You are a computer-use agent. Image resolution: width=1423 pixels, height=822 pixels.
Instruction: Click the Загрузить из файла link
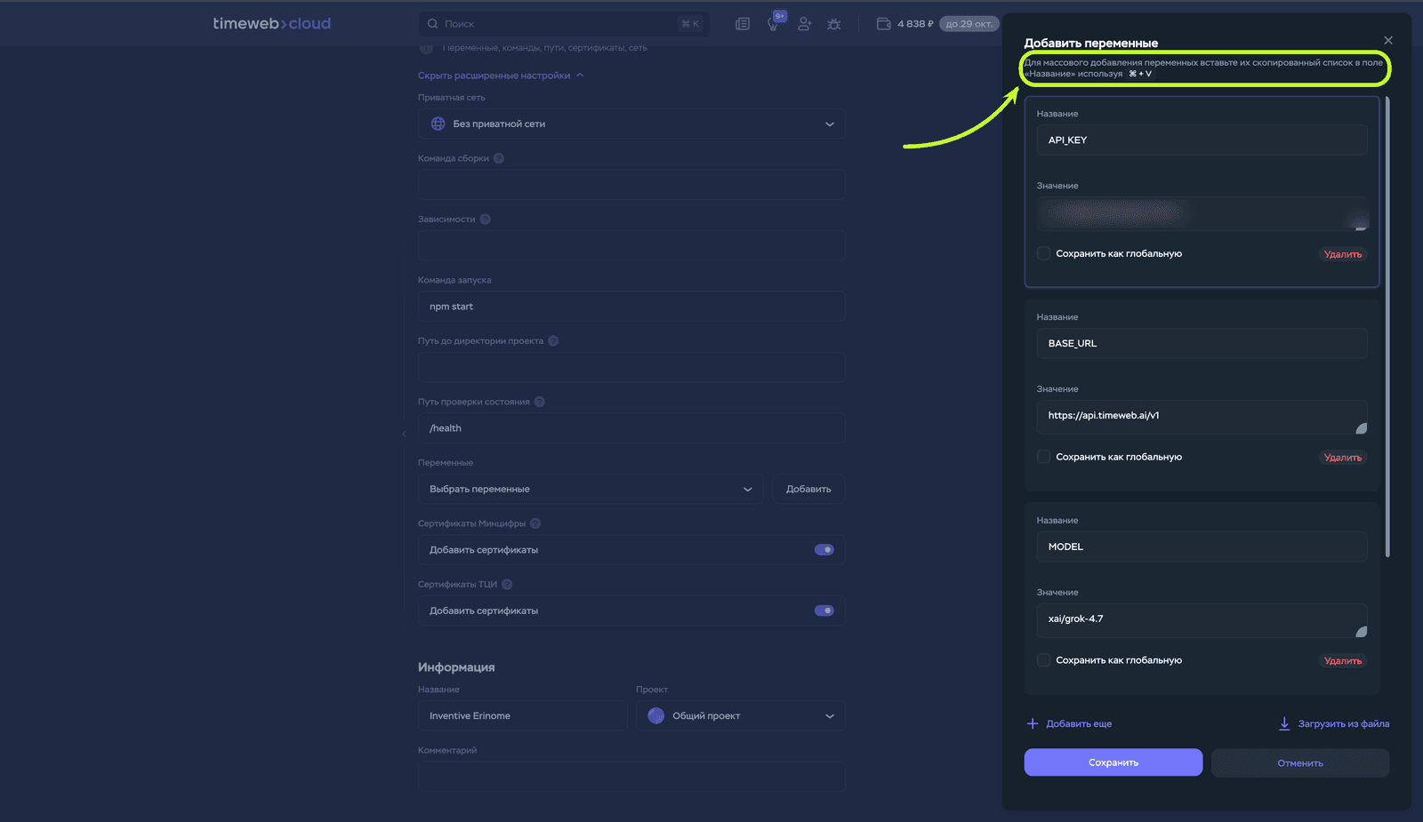pyautogui.click(x=1344, y=724)
